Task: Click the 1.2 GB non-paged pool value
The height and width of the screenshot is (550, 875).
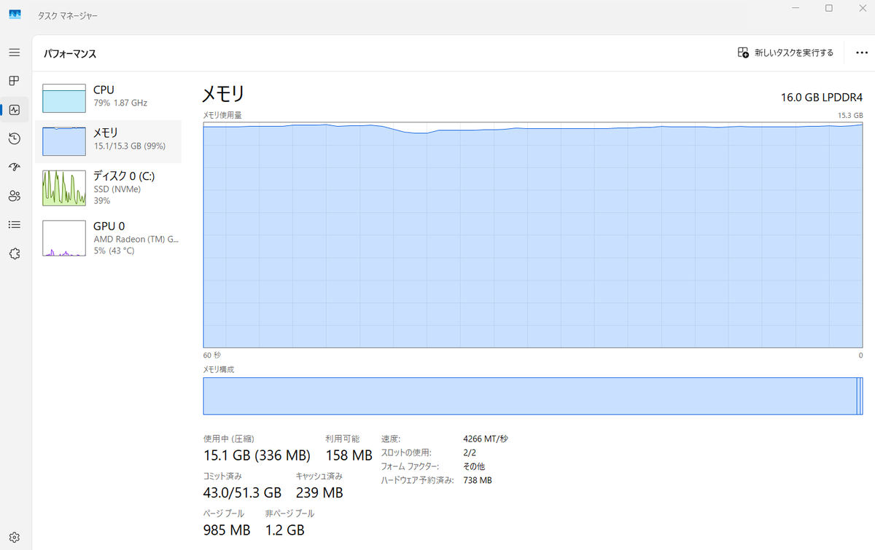Action: [x=284, y=530]
